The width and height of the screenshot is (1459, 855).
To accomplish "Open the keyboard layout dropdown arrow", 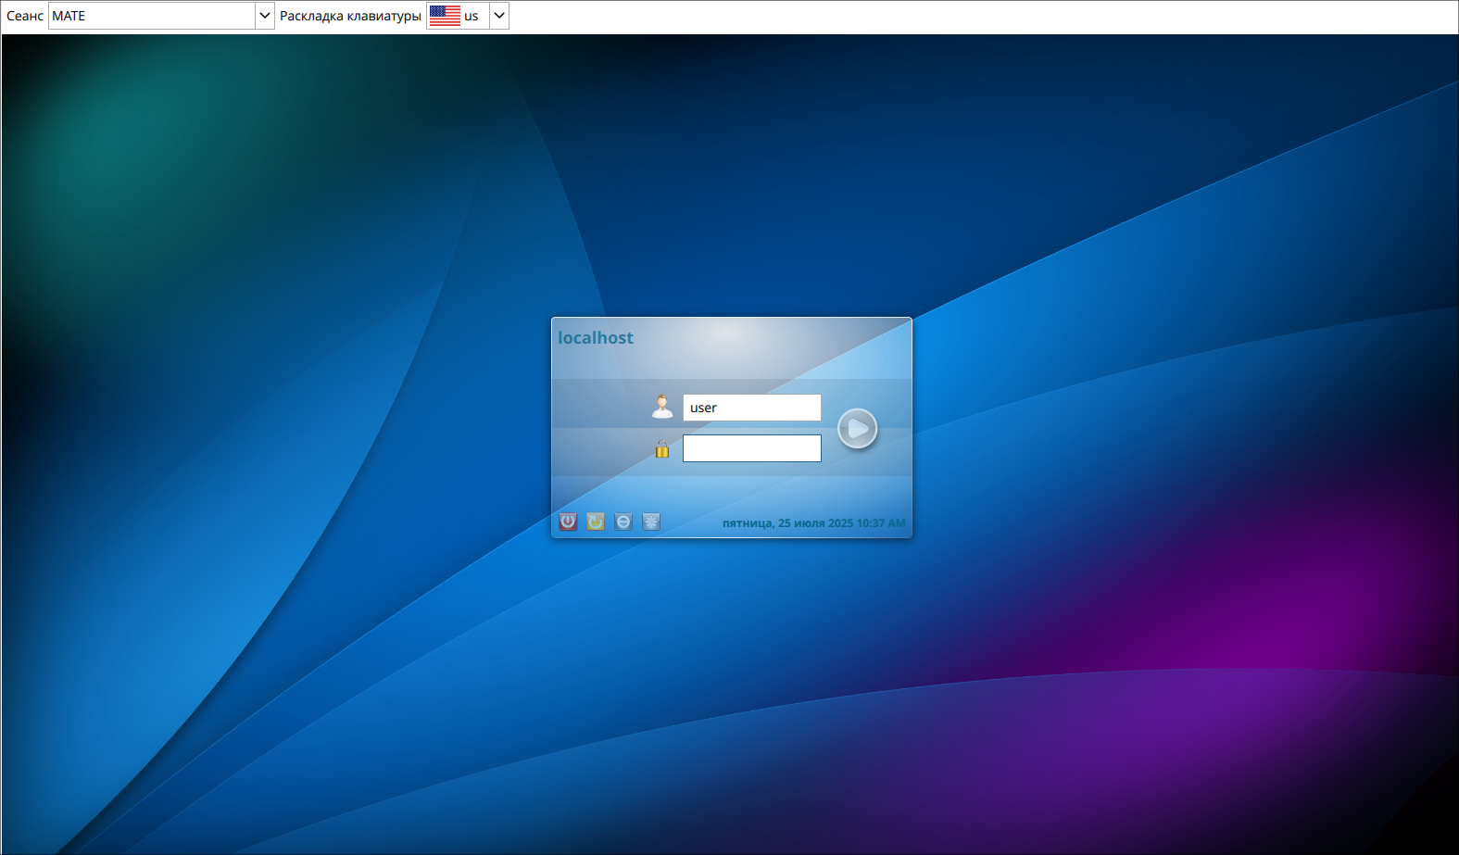I will coord(499,16).
